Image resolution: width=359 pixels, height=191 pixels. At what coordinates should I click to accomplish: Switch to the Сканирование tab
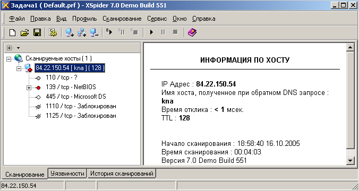pyautogui.click(x=25, y=175)
